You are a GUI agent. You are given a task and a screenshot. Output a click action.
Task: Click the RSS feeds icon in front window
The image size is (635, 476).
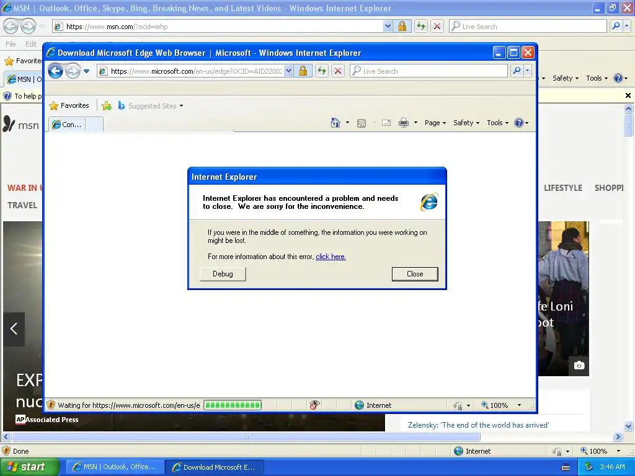tap(362, 123)
